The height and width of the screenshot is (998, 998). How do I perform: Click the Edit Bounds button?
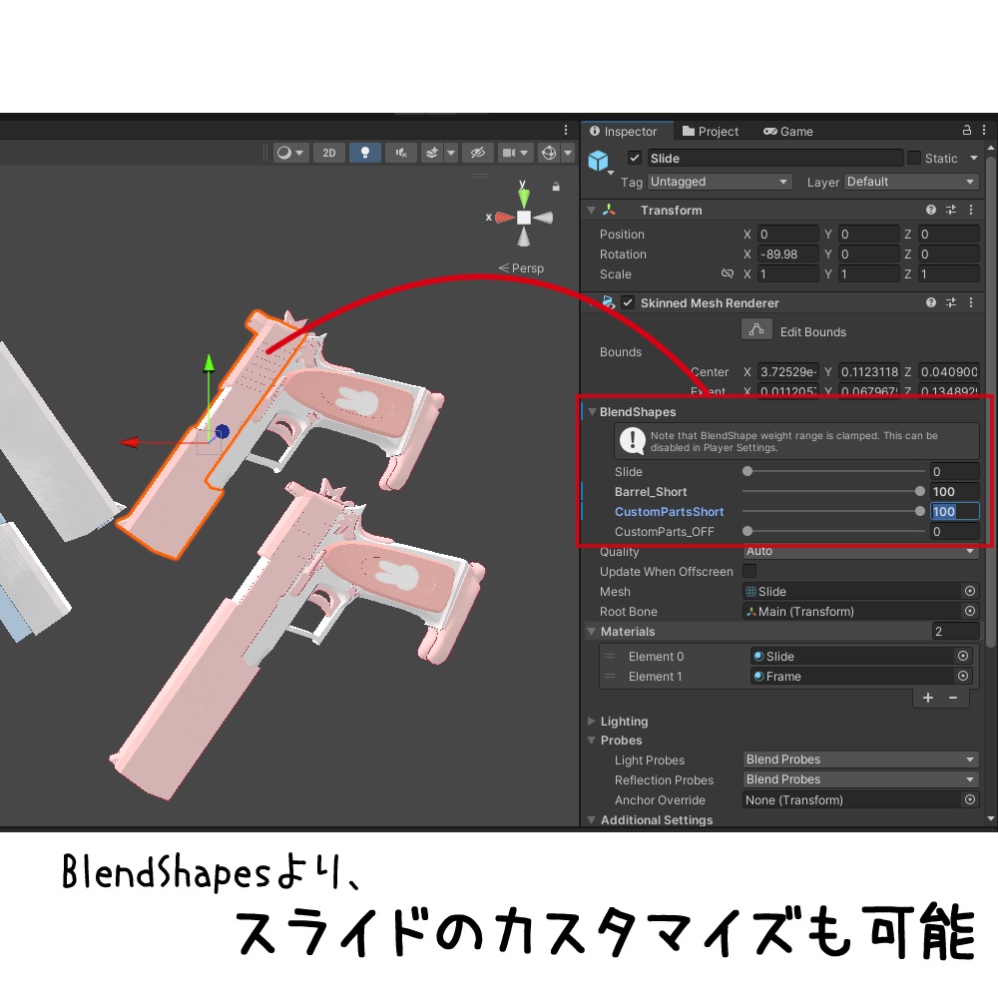coord(756,329)
